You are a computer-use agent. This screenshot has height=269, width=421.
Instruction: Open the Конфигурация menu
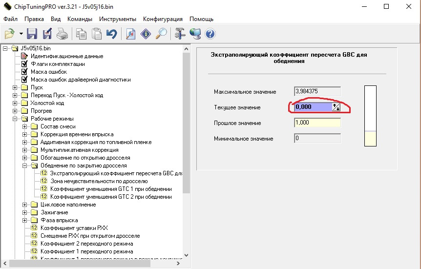point(163,19)
